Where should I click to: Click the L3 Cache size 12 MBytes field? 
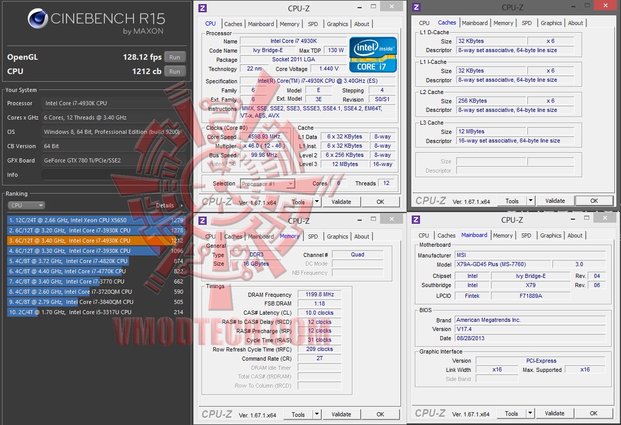(491, 131)
